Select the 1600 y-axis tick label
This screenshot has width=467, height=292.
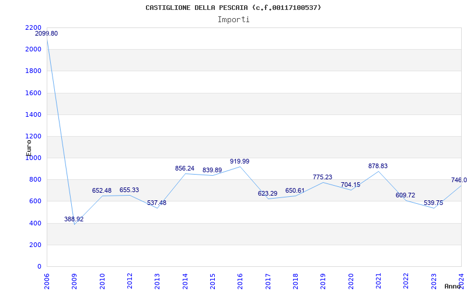(33, 93)
